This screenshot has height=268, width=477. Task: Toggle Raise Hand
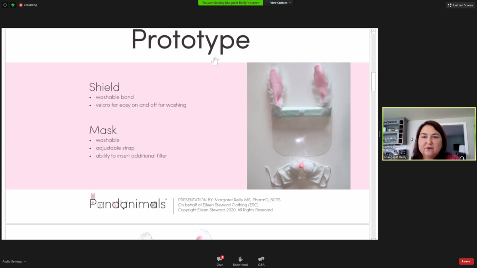click(x=240, y=261)
